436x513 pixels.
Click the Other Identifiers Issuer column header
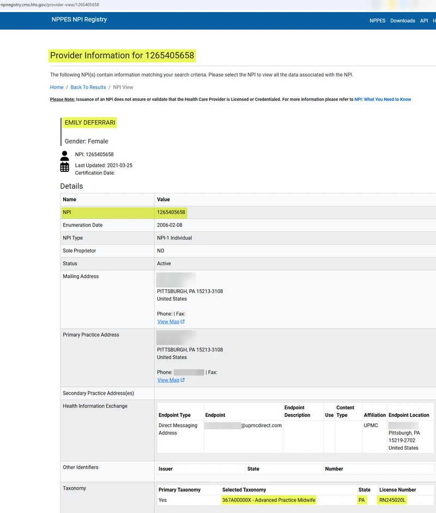tap(165, 469)
